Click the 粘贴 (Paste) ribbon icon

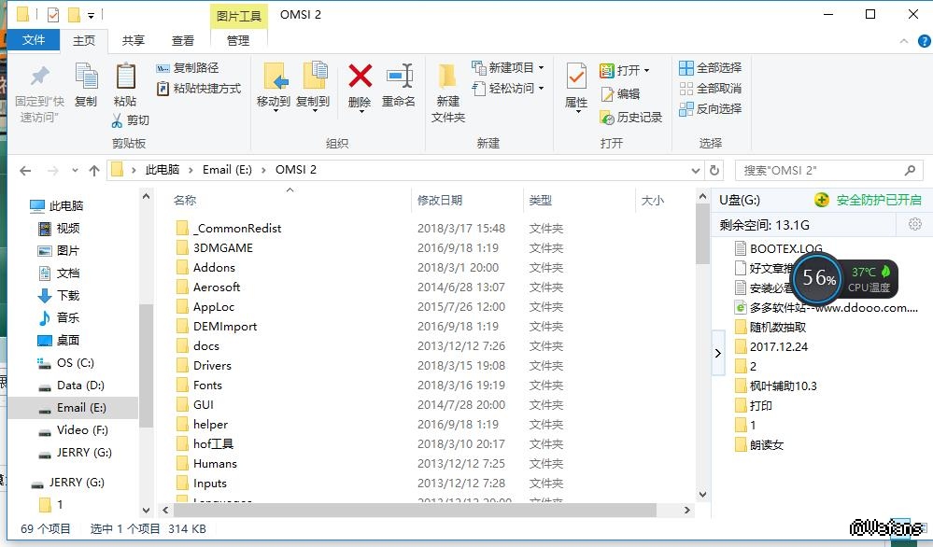click(x=125, y=77)
